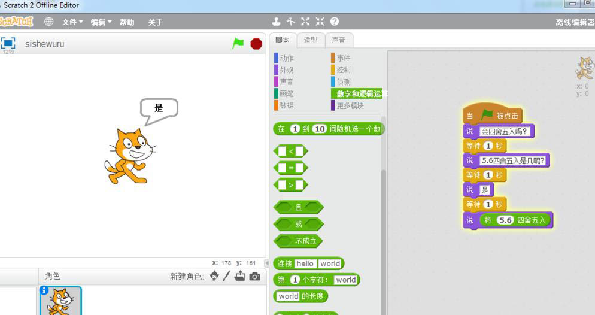
Task: Select the shrink sprite tool
Action: [320, 22]
